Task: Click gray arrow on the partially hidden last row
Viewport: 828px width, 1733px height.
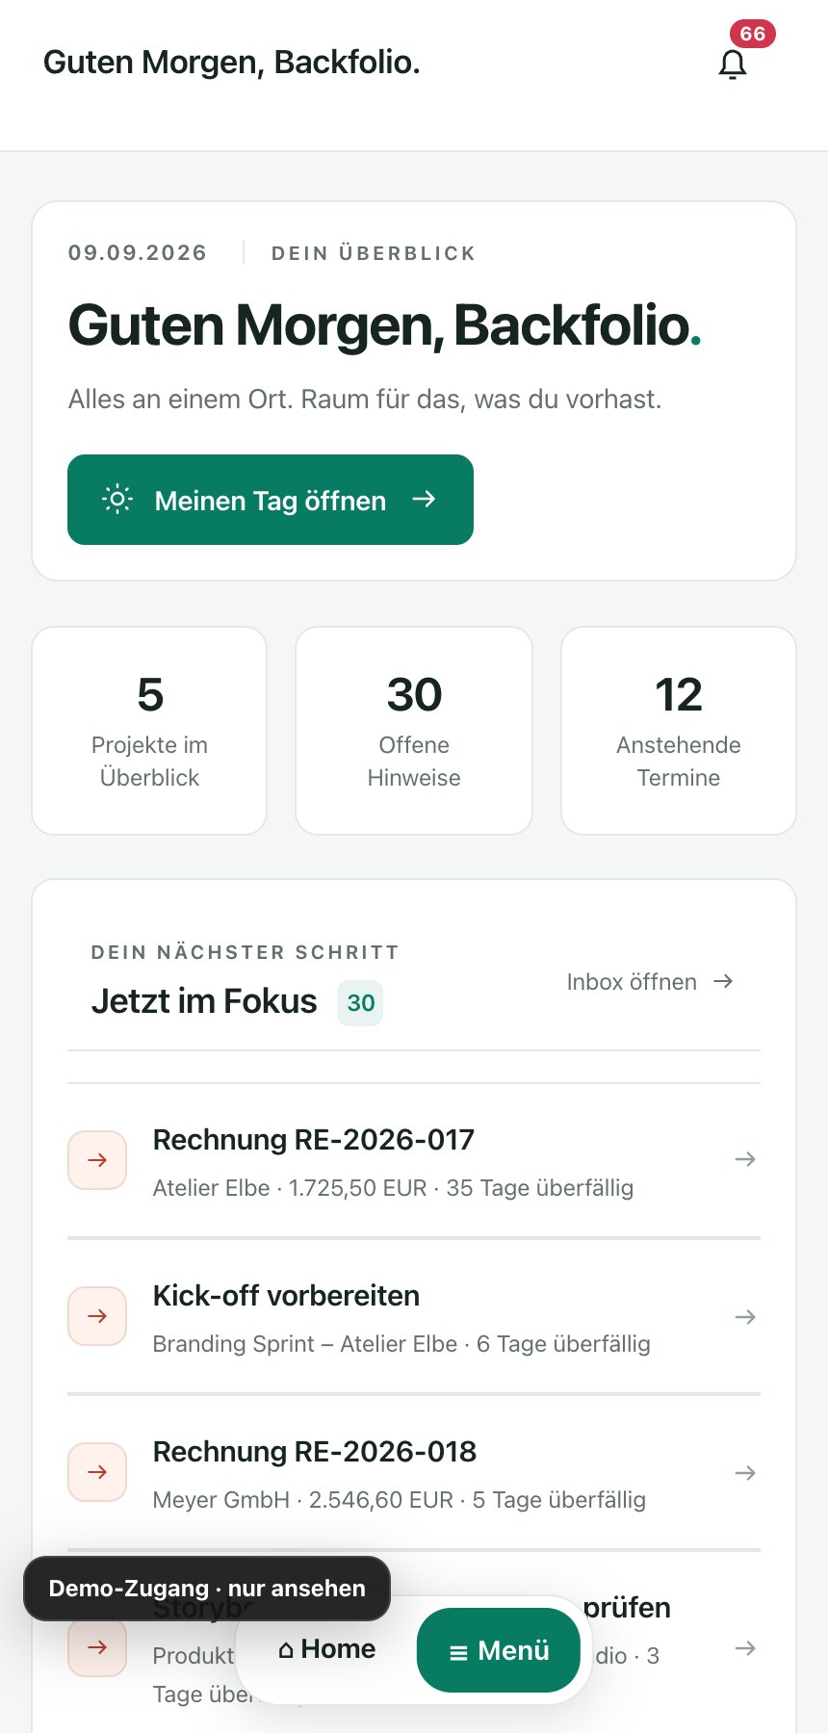Action: pyautogui.click(x=745, y=1648)
